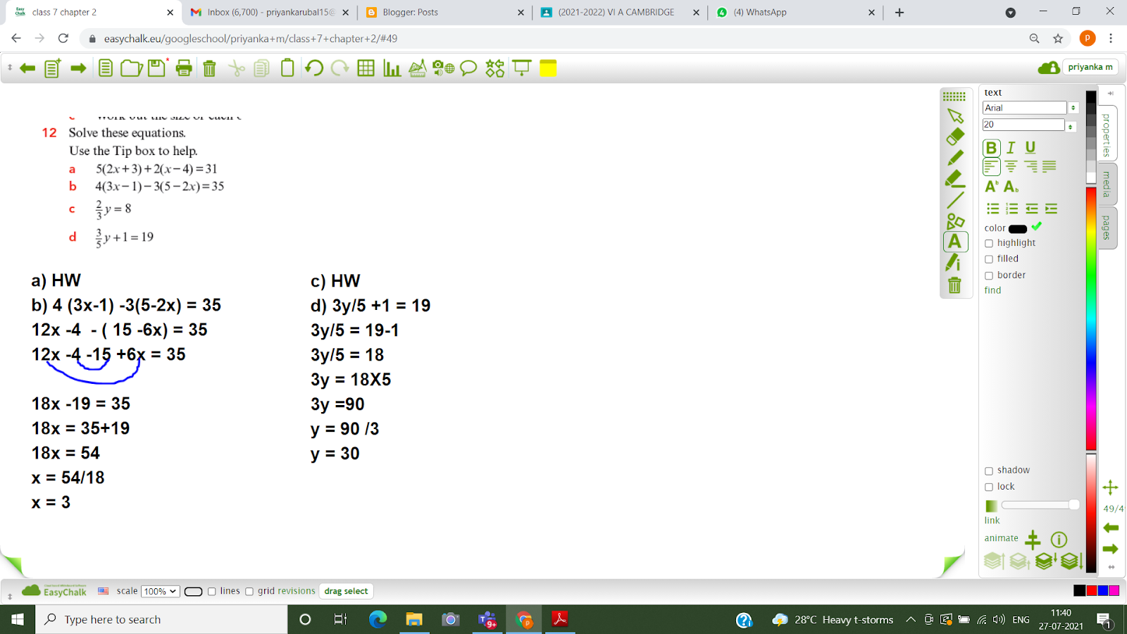Choose the highlighter marker tool
1127x634 pixels.
click(955, 179)
